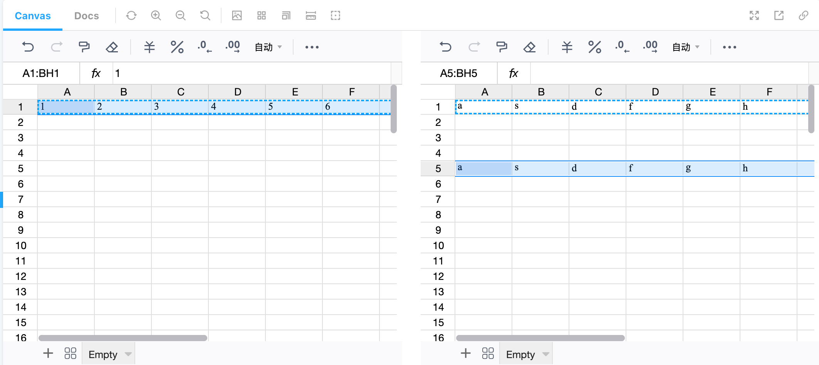Select the Canvas tab
Viewport: 819px width, 365px height.
[32, 16]
